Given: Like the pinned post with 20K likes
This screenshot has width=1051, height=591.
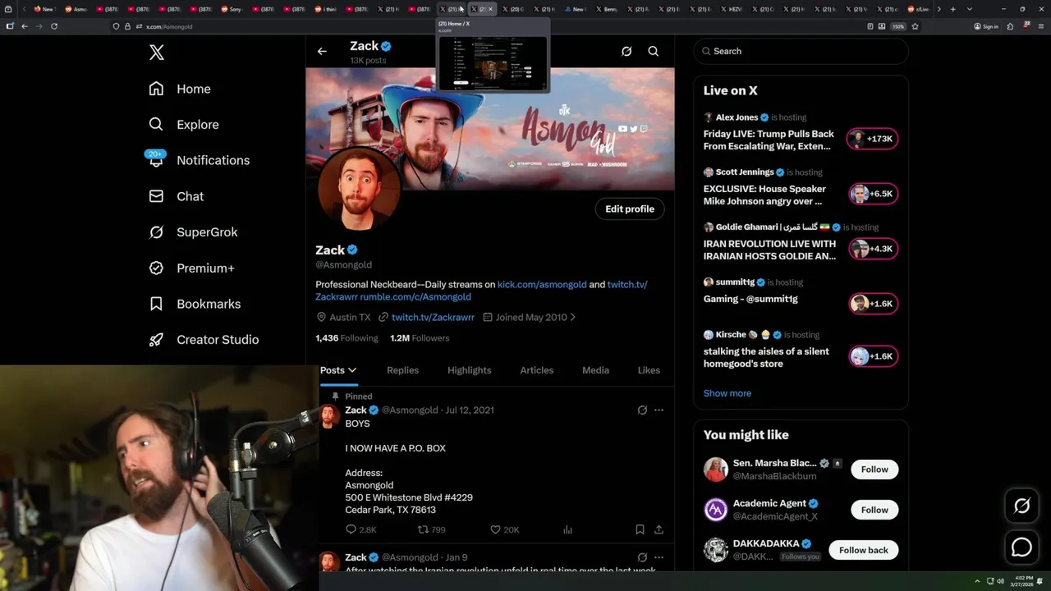Looking at the screenshot, I should [504, 529].
